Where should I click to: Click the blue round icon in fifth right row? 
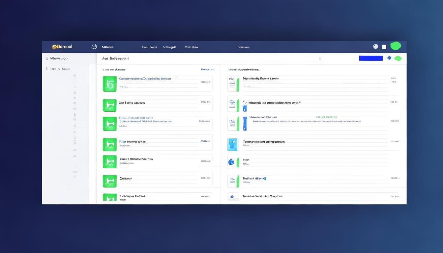(231, 162)
